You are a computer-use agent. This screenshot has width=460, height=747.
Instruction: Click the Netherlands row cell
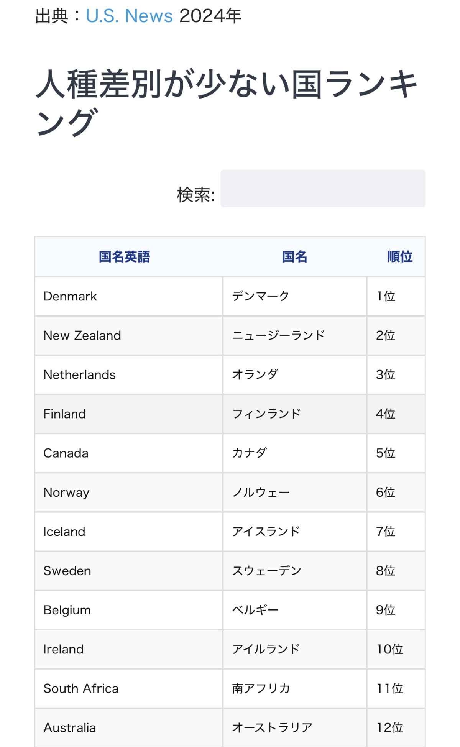click(x=79, y=375)
